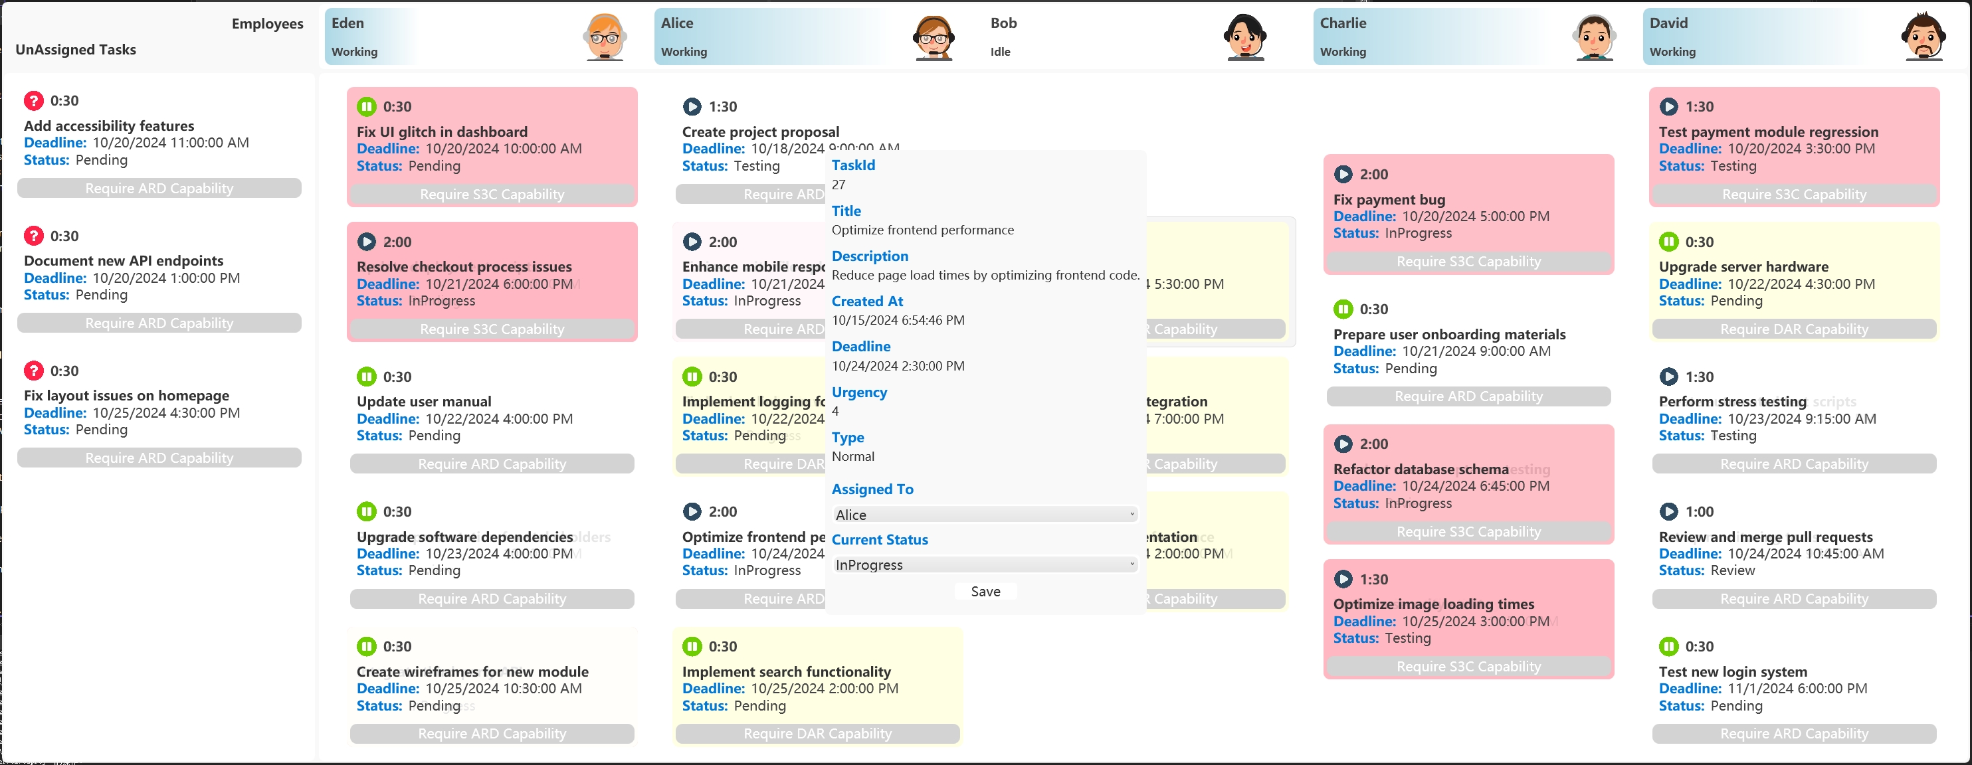Open the Current Status dropdown showing InProgress
This screenshot has height=765, width=1972.
pos(985,564)
